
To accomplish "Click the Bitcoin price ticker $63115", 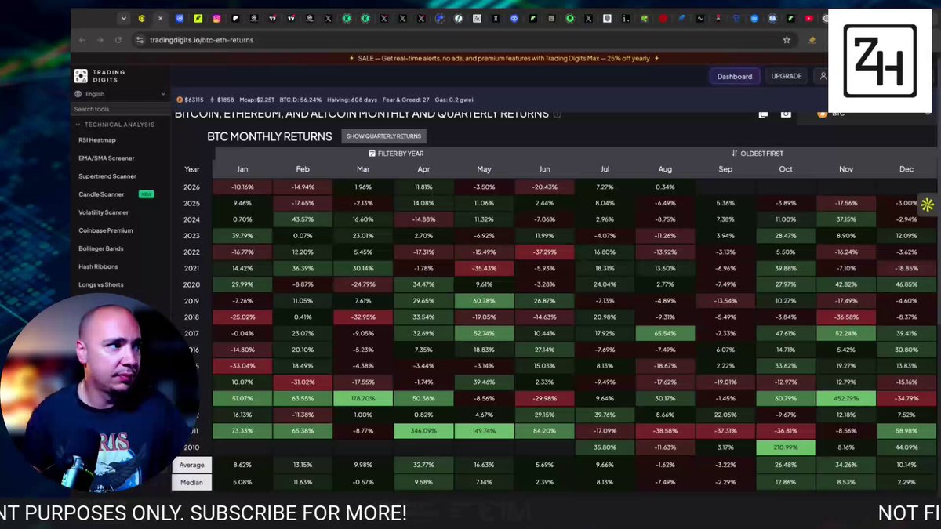I will click(x=190, y=100).
